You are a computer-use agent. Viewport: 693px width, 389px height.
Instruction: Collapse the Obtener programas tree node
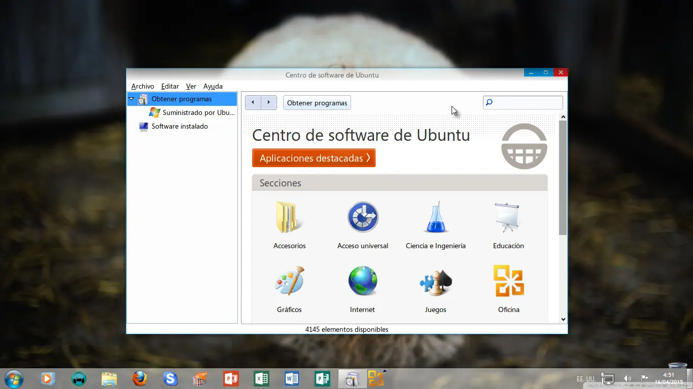(x=131, y=99)
